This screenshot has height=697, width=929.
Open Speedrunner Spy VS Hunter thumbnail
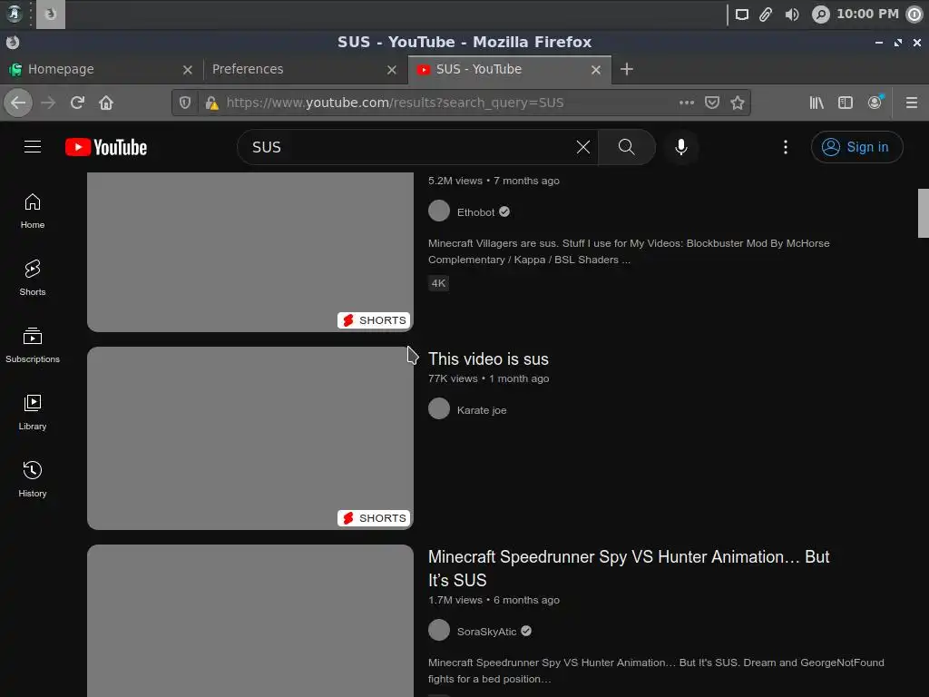click(x=250, y=621)
